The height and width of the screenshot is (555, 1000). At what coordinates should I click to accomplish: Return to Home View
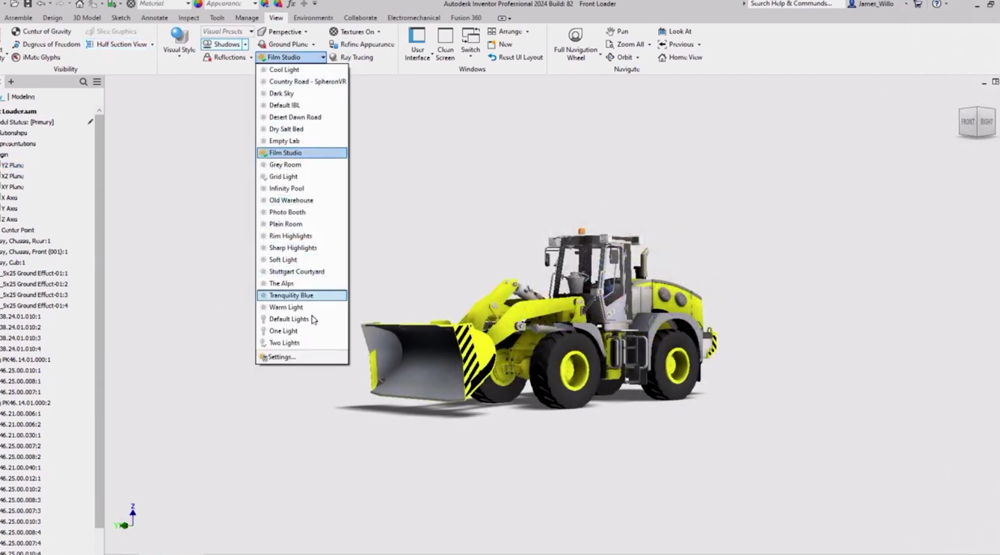tap(680, 57)
